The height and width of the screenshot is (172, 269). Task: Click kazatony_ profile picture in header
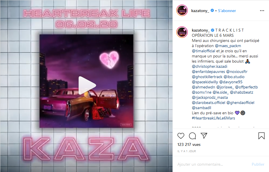(x=182, y=10)
